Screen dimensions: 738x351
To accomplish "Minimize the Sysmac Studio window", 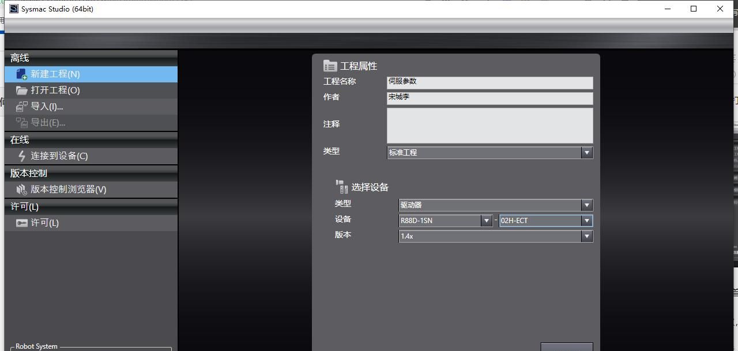I will click(668, 9).
